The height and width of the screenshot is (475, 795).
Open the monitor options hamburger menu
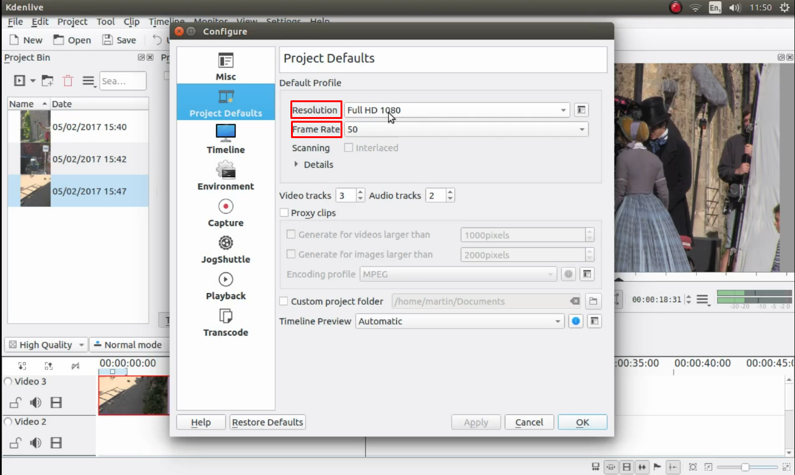(x=703, y=300)
